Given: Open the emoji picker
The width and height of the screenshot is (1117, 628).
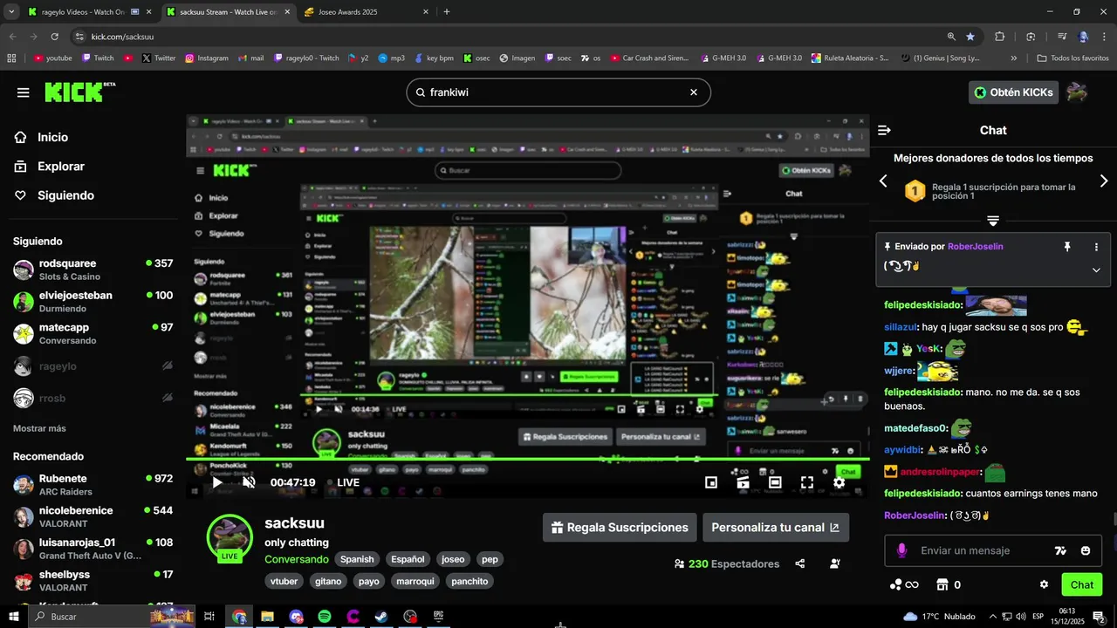Looking at the screenshot, I should (x=1086, y=551).
